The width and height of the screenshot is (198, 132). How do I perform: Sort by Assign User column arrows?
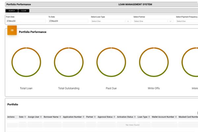click(x=41, y=117)
